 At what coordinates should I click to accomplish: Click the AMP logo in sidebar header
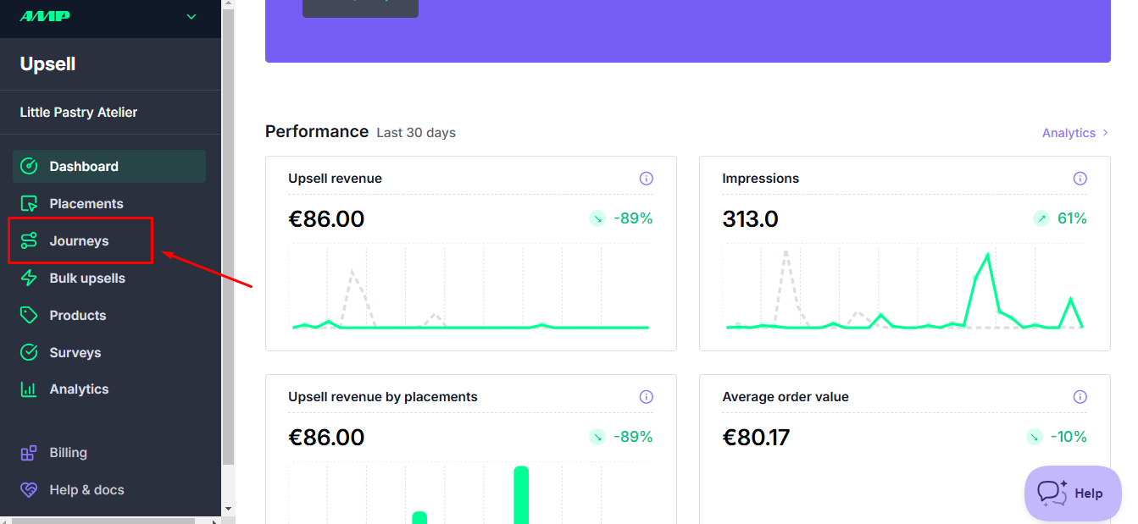(44, 16)
